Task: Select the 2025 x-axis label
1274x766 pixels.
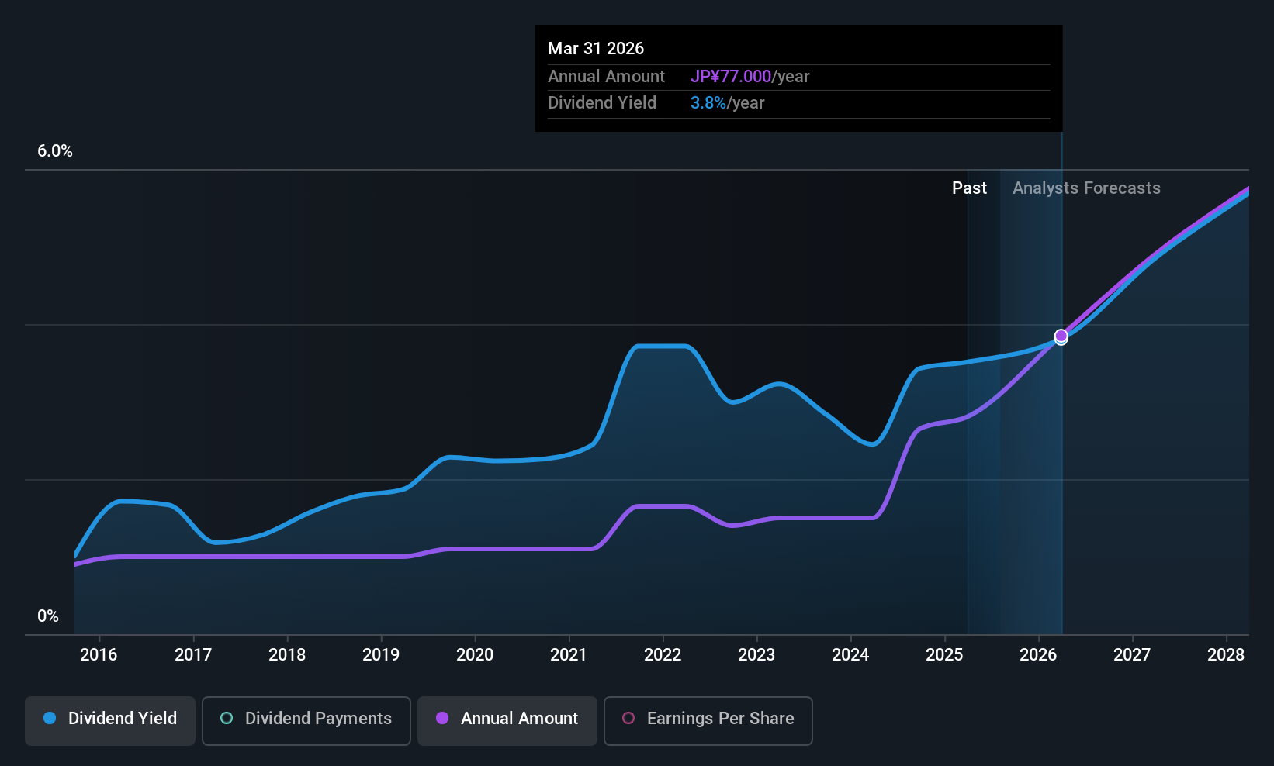Action: tap(944, 655)
